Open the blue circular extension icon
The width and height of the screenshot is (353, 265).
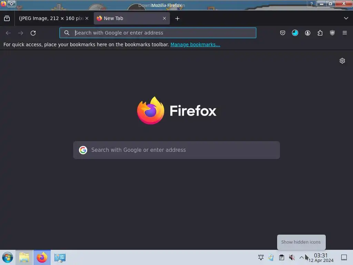[295, 33]
